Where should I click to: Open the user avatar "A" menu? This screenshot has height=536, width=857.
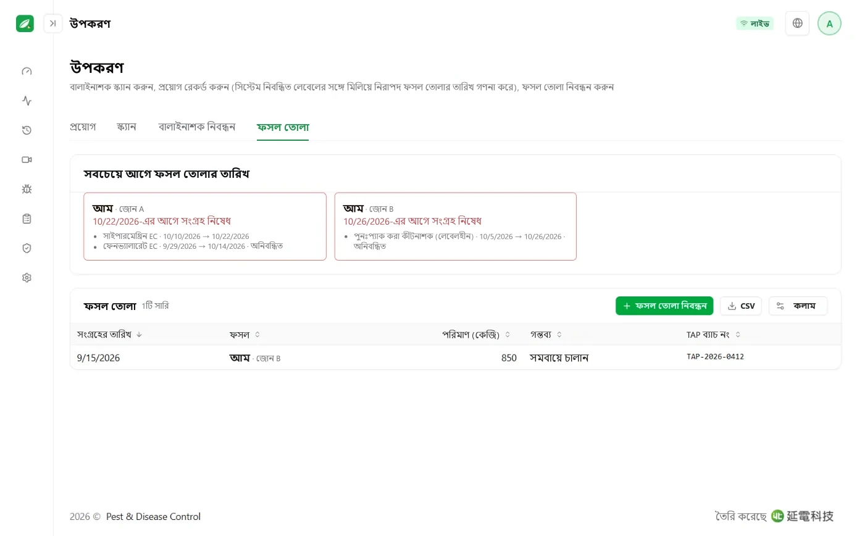829,23
